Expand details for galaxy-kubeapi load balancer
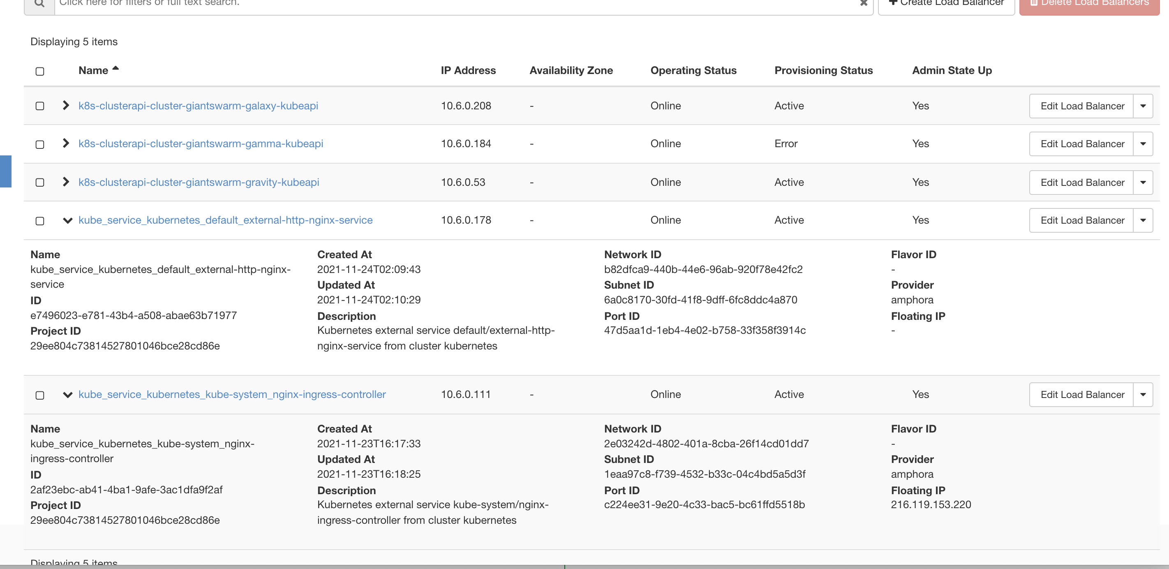 point(67,105)
